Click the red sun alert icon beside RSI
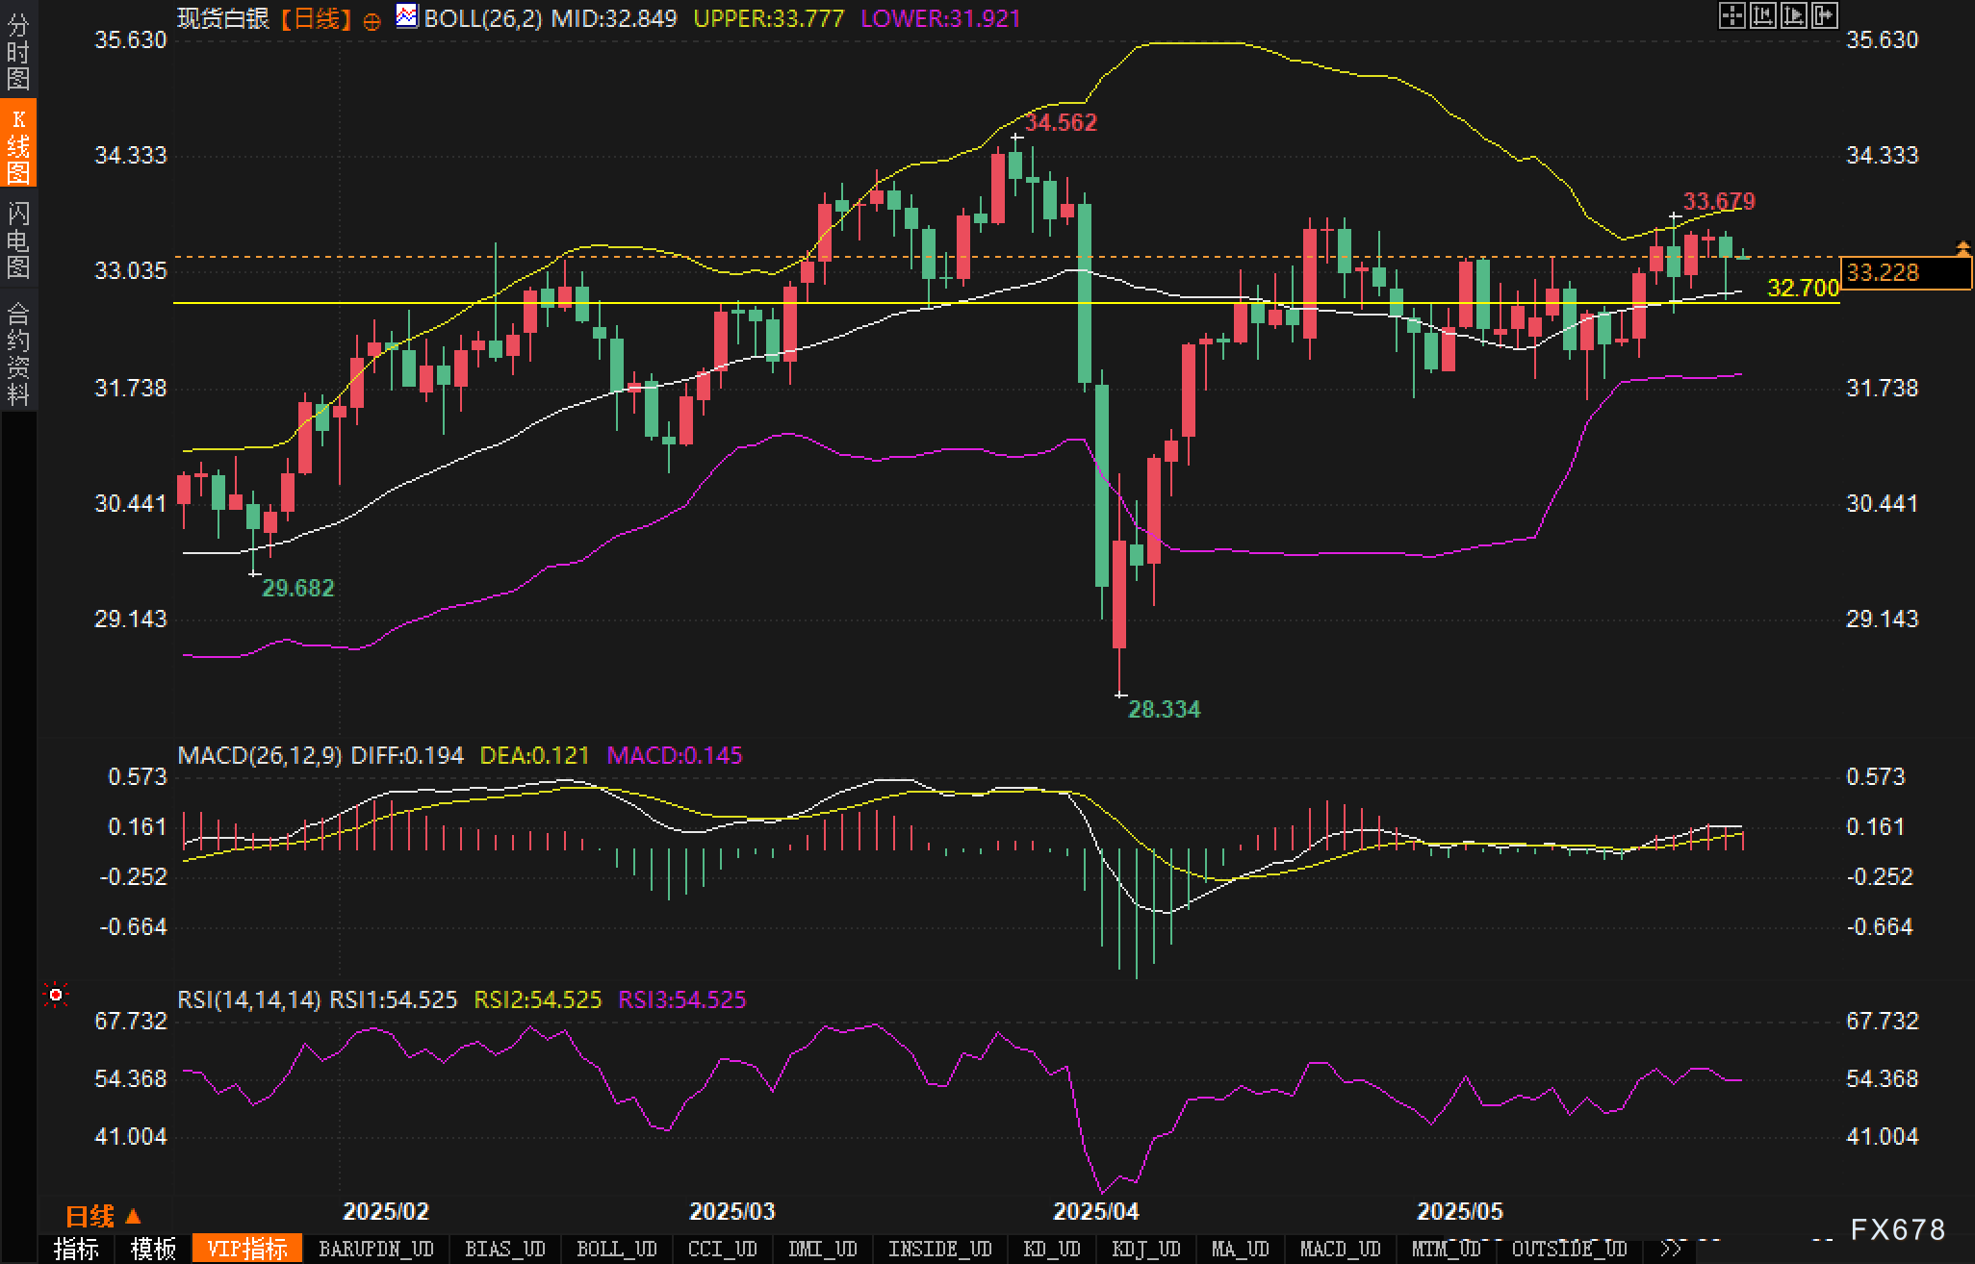This screenshot has height=1264, width=1975. pyautogui.click(x=56, y=995)
